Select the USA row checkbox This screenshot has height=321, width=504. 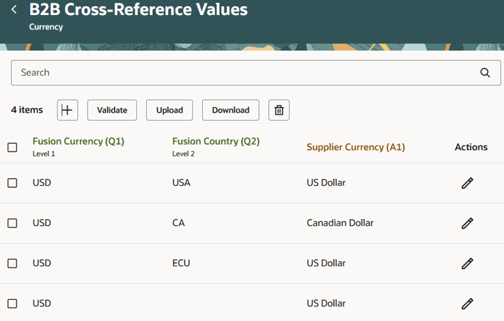point(12,183)
